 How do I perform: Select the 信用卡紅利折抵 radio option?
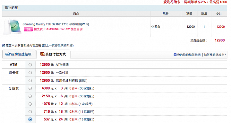(x=30, y=81)
